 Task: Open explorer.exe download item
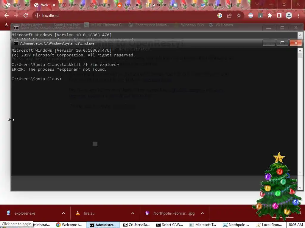point(25,213)
